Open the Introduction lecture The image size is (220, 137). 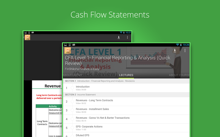click(x=126, y=88)
